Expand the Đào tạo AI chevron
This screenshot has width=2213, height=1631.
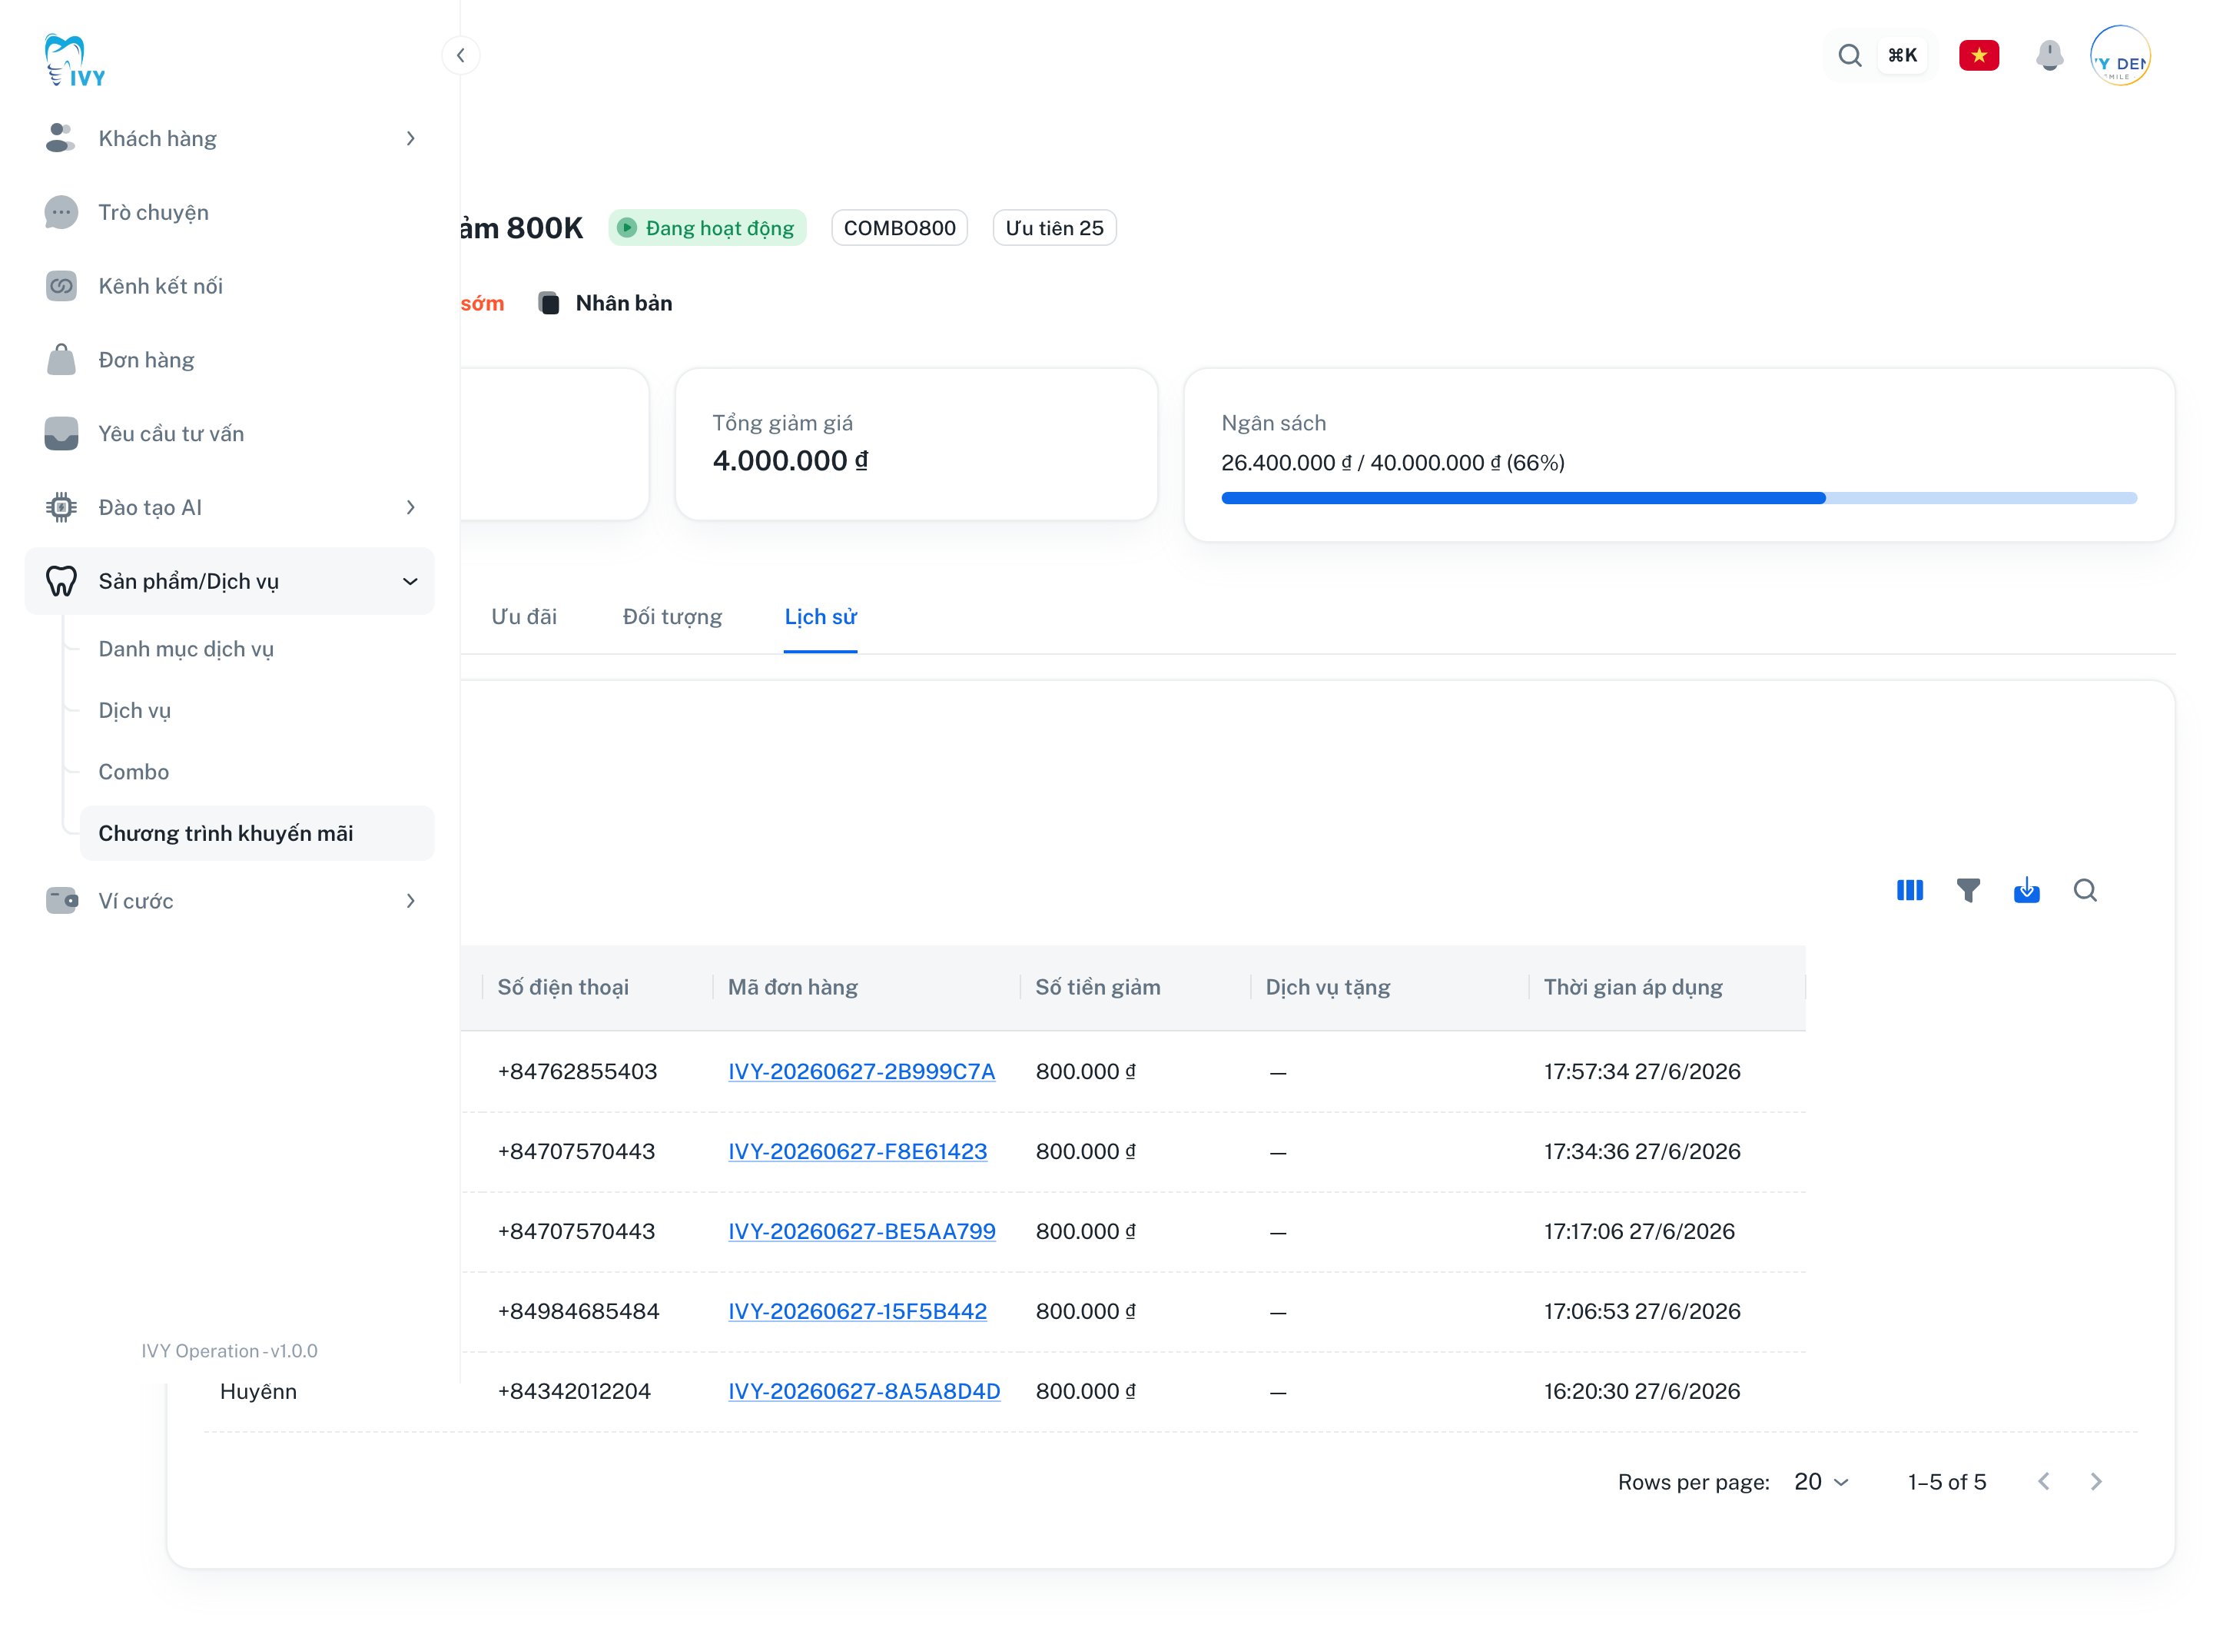pos(410,507)
